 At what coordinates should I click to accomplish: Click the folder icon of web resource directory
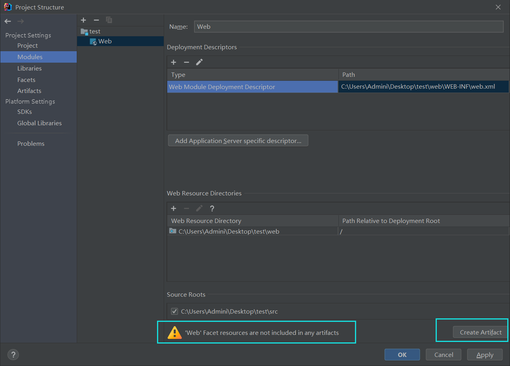click(173, 231)
